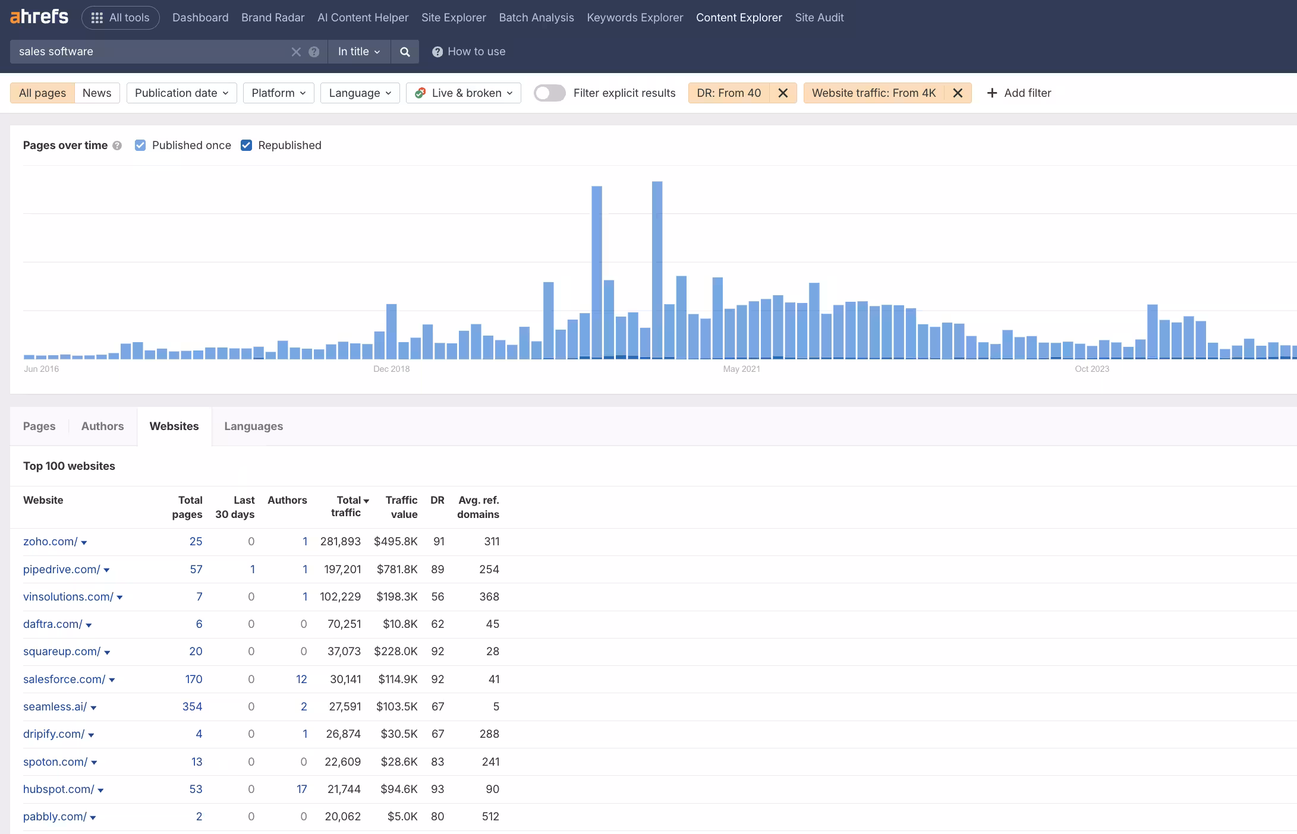
Task: Click the Ahrefs logo
Action: (x=39, y=17)
